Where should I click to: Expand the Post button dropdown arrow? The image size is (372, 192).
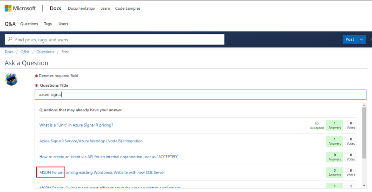tap(362, 39)
